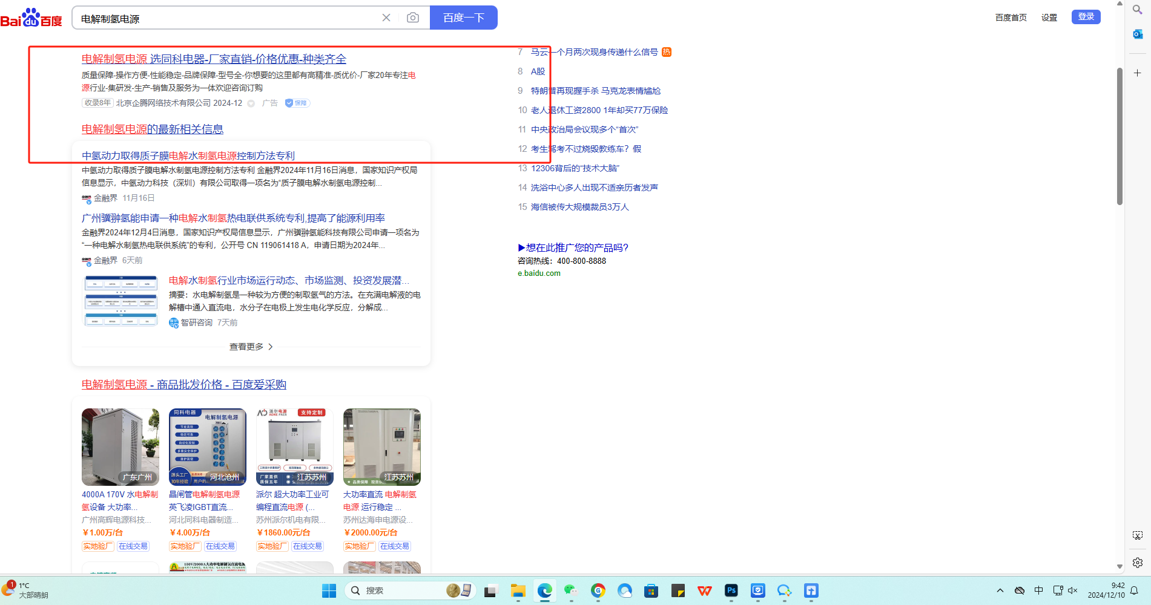Open the 设置 menu at top right
1151x605 pixels.
click(1049, 18)
